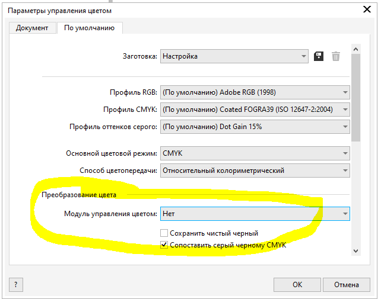
Task: Cancel with the Отмена button
Action: click(x=347, y=284)
